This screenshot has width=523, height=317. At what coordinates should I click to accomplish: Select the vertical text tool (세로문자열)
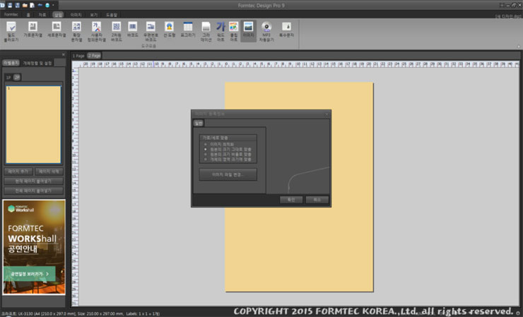[57, 30]
